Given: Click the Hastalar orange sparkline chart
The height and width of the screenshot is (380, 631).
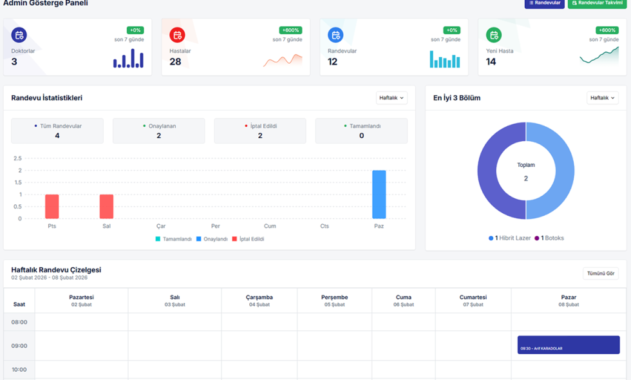Looking at the screenshot, I should pos(283,61).
